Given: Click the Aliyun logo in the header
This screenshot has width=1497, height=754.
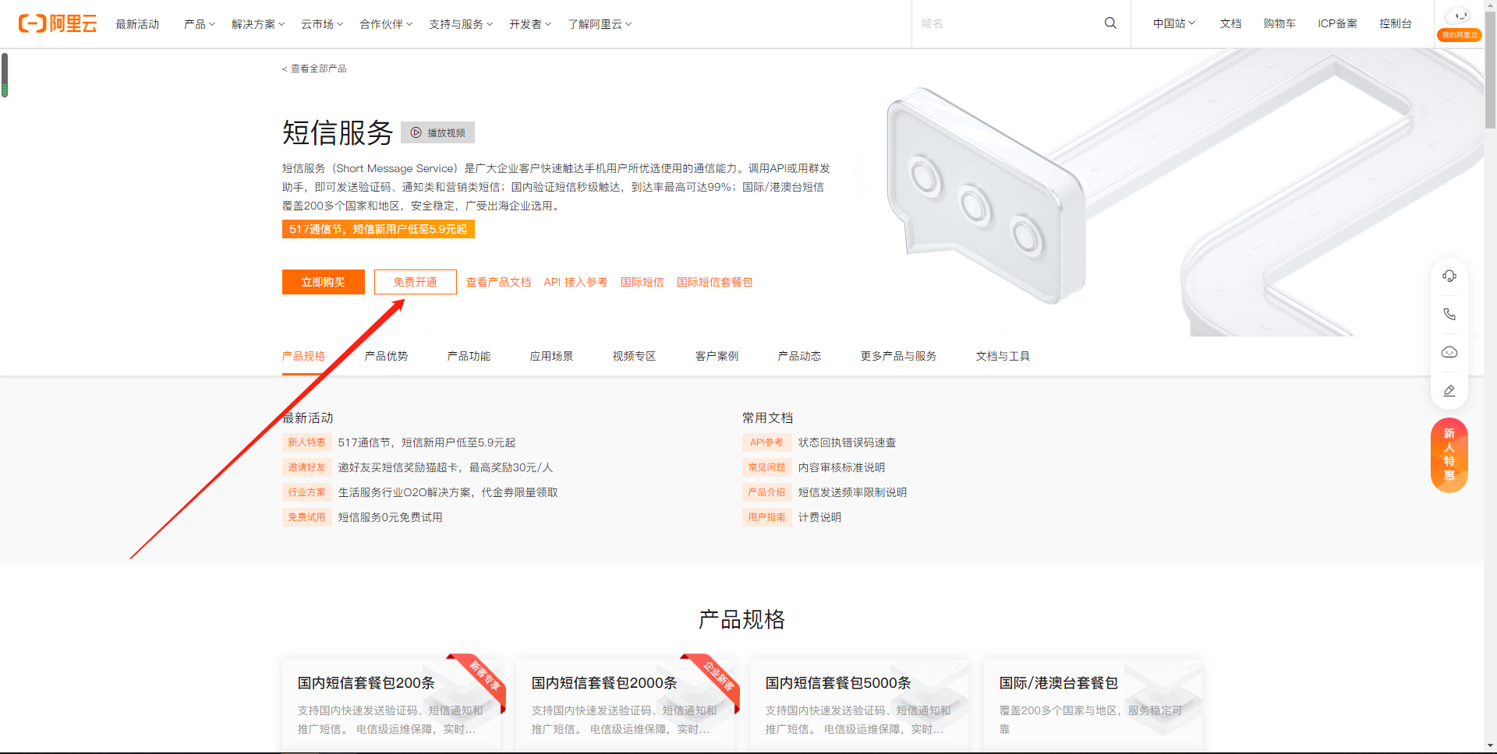Looking at the screenshot, I should (x=58, y=23).
